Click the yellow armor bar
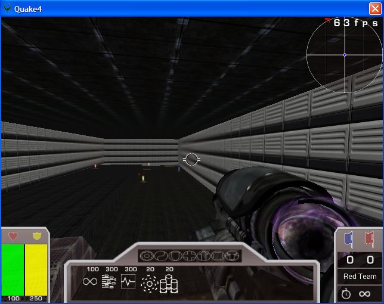The height and width of the screenshot is (304, 384). tap(36, 270)
